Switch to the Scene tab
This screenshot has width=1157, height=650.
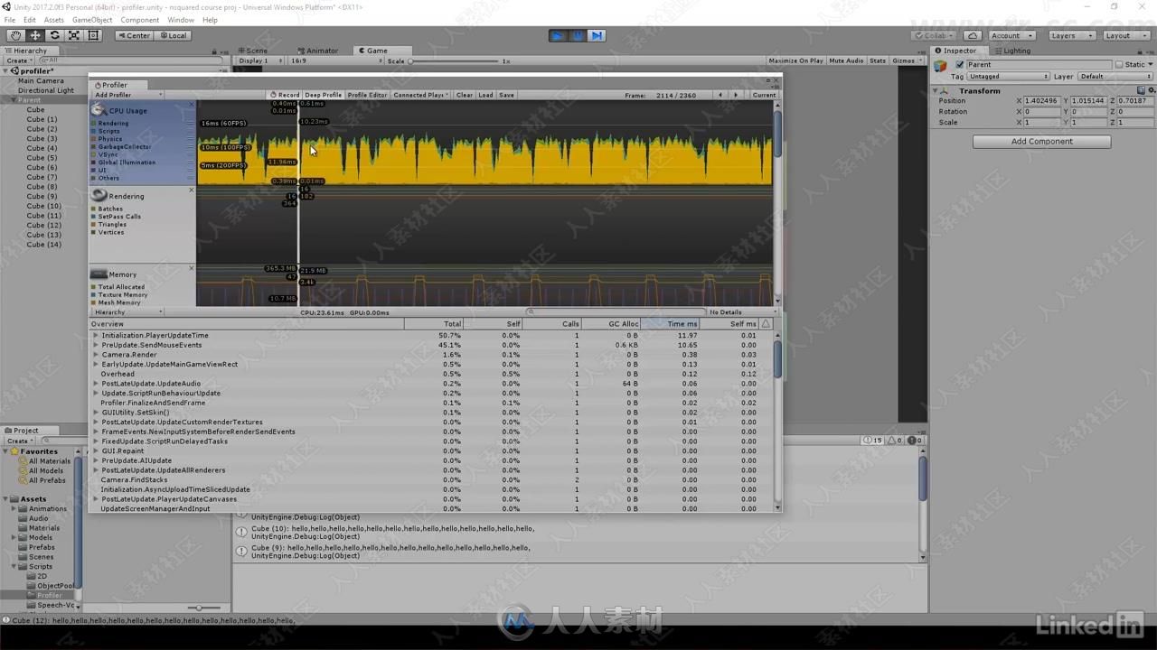252,51
